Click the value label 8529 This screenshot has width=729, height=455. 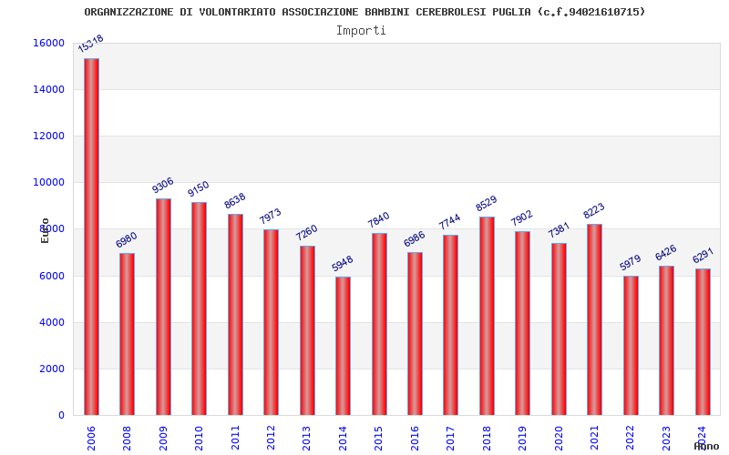(x=487, y=203)
